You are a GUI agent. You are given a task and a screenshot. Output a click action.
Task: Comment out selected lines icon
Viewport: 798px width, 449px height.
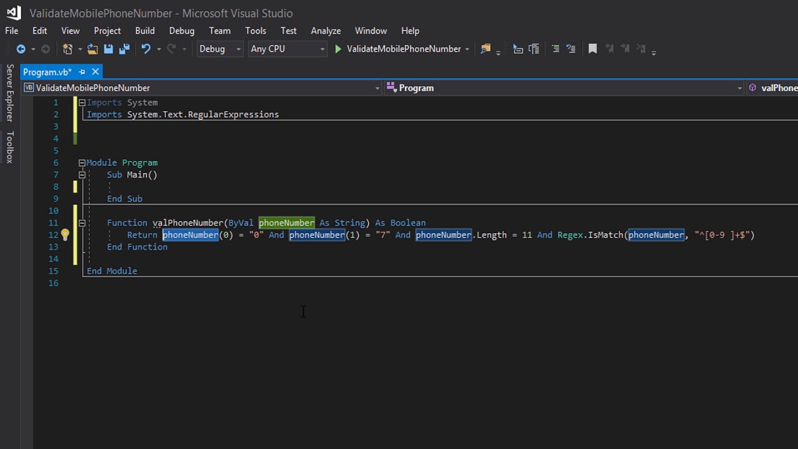(x=555, y=49)
